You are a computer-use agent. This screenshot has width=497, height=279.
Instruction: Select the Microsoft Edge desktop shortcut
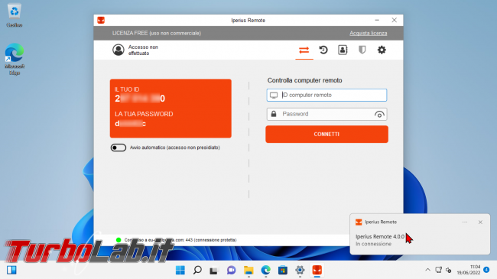(15, 60)
